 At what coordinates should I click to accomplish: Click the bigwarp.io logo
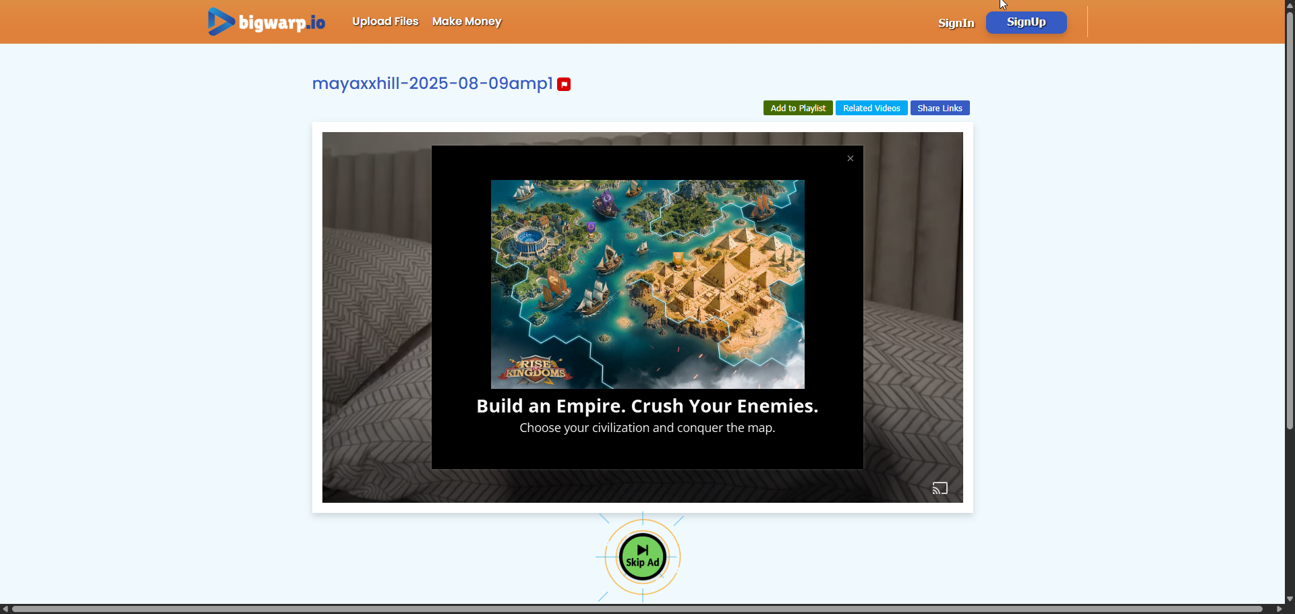(266, 22)
